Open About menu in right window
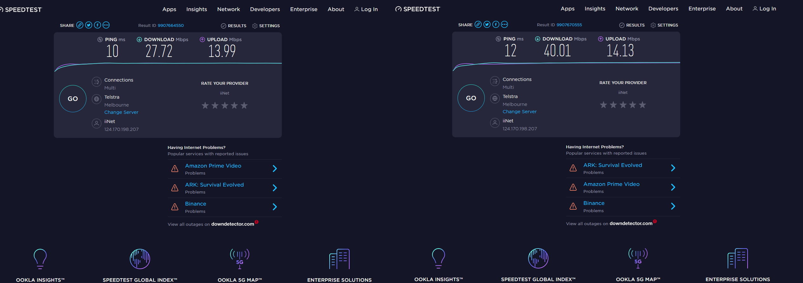The height and width of the screenshot is (283, 803). coord(734,9)
